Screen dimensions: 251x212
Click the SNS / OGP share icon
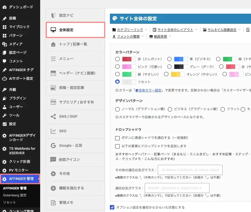coord(53,117)
